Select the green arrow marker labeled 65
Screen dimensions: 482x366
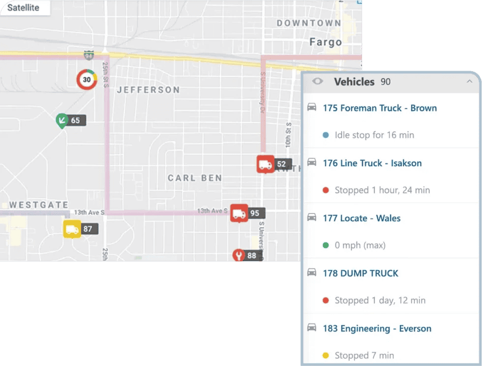pyautogui.click(x=62, y=120)
